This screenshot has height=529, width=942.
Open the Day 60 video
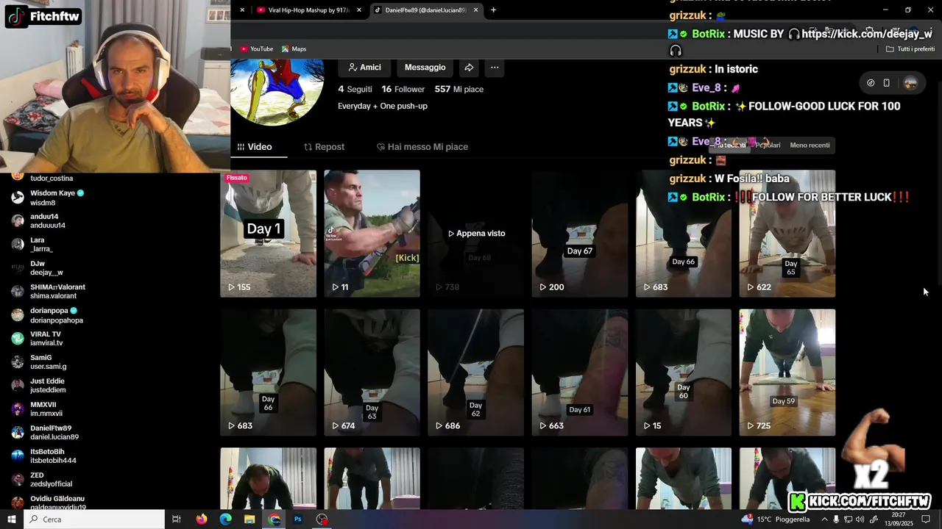(684, 373)
